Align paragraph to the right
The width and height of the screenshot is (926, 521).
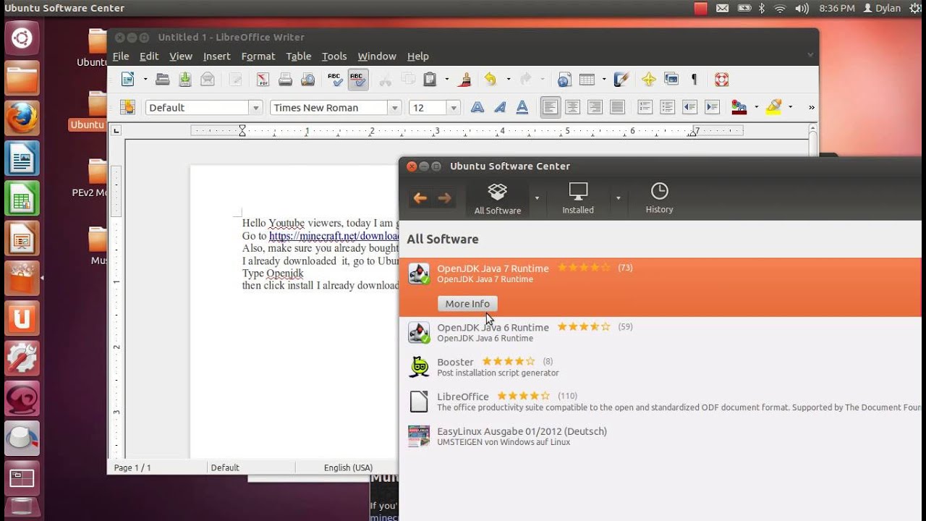[595, 107]
